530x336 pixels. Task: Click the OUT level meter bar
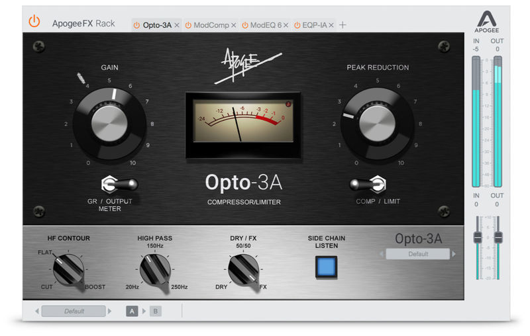click(498, 122)
